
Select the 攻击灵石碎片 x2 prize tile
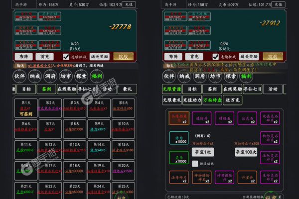[x=270, y=118]
